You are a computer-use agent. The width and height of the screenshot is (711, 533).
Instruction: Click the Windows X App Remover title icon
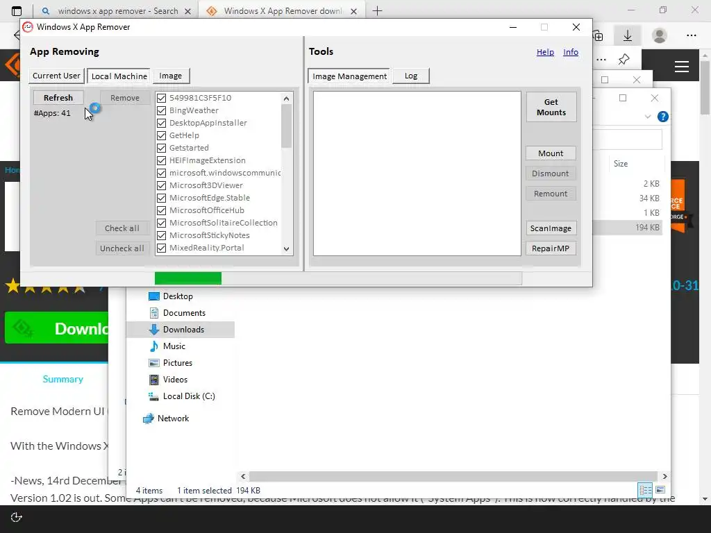click(28, 27)
